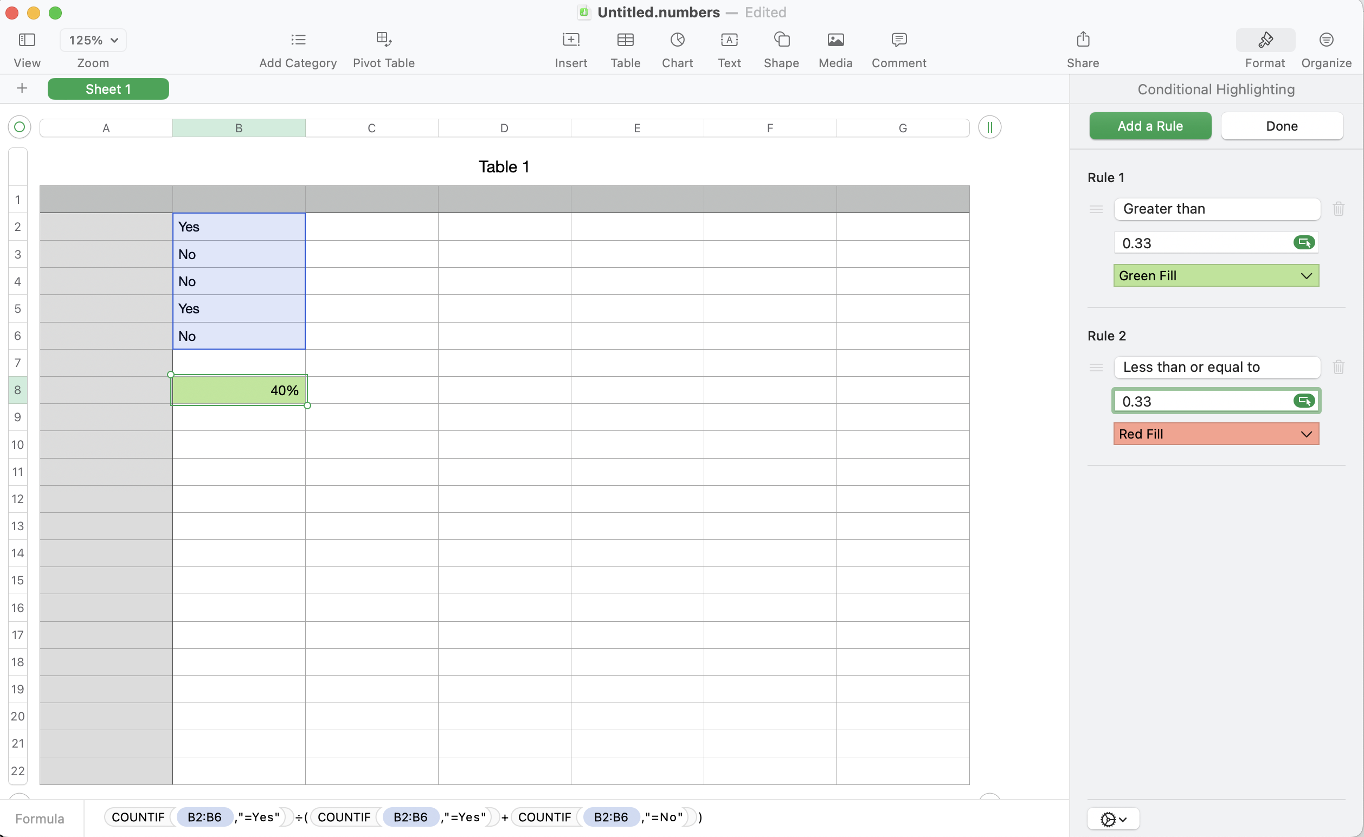Click the Done button

[x=1282, y=126]
